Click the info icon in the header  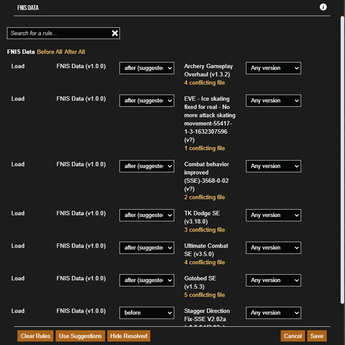click(323, 7)
